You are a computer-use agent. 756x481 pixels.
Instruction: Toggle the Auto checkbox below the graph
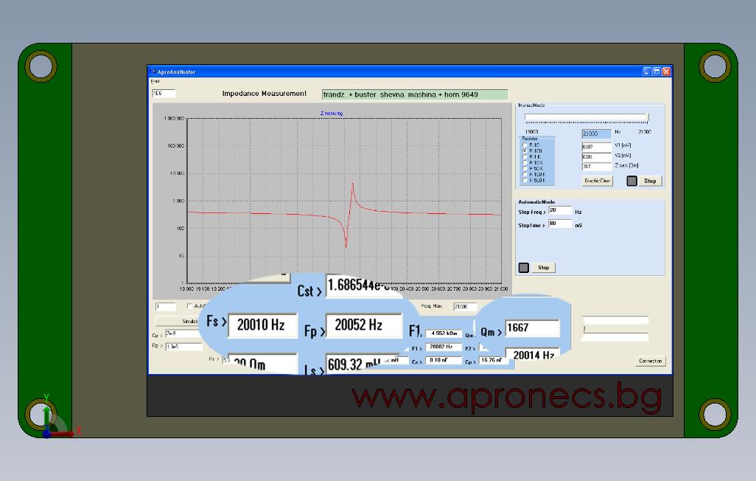[x=189, y=305]
